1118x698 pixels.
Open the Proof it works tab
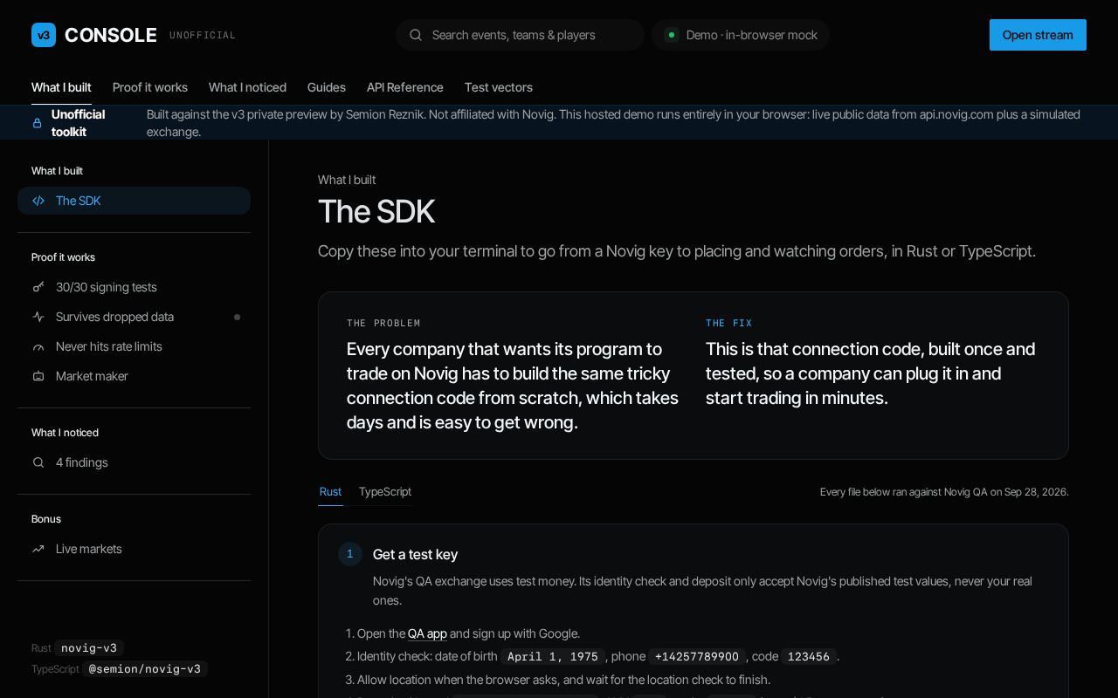pyautogui.click(x=150, y=87)
